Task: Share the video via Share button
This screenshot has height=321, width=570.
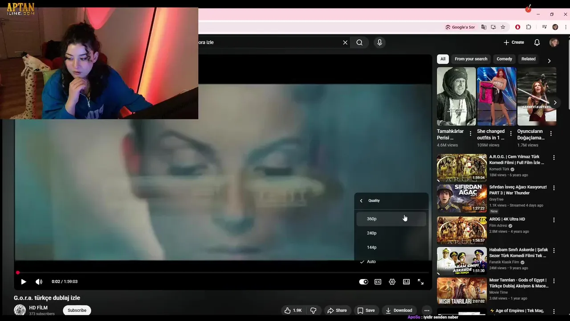Action: coord(337,310)
